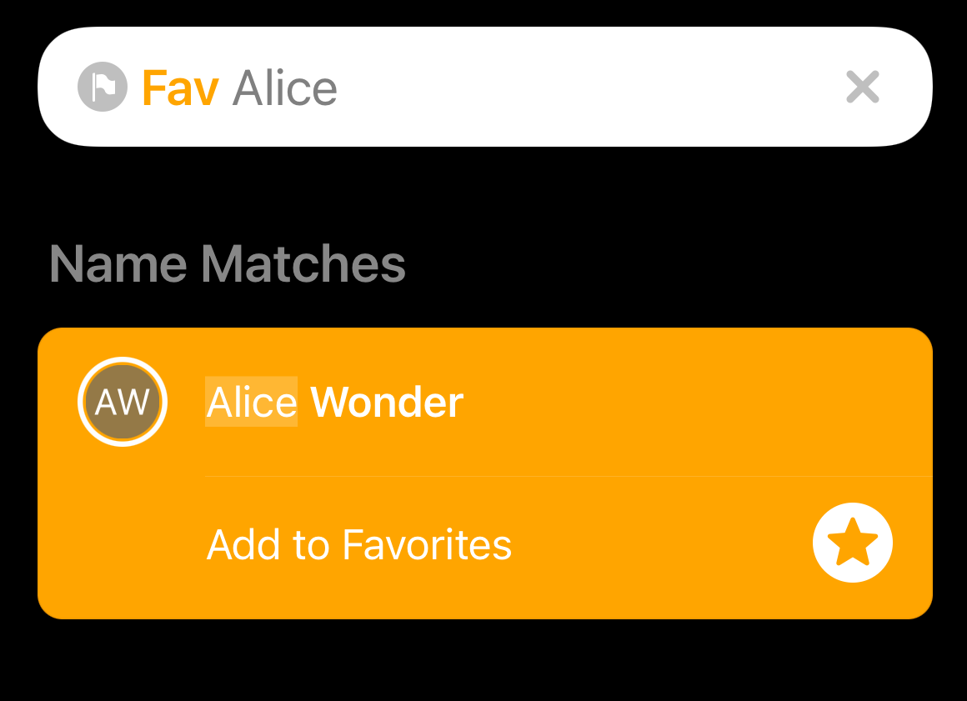967x701 pixels.
Task: Tap the white circle around the star
Action: [853, 543]
